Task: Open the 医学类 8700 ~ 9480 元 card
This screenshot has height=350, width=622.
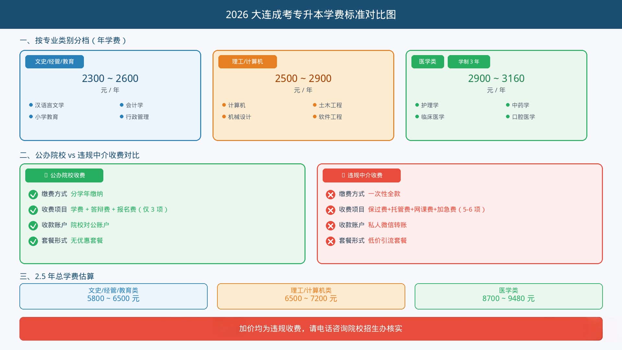Action: [x=509, y=296]
